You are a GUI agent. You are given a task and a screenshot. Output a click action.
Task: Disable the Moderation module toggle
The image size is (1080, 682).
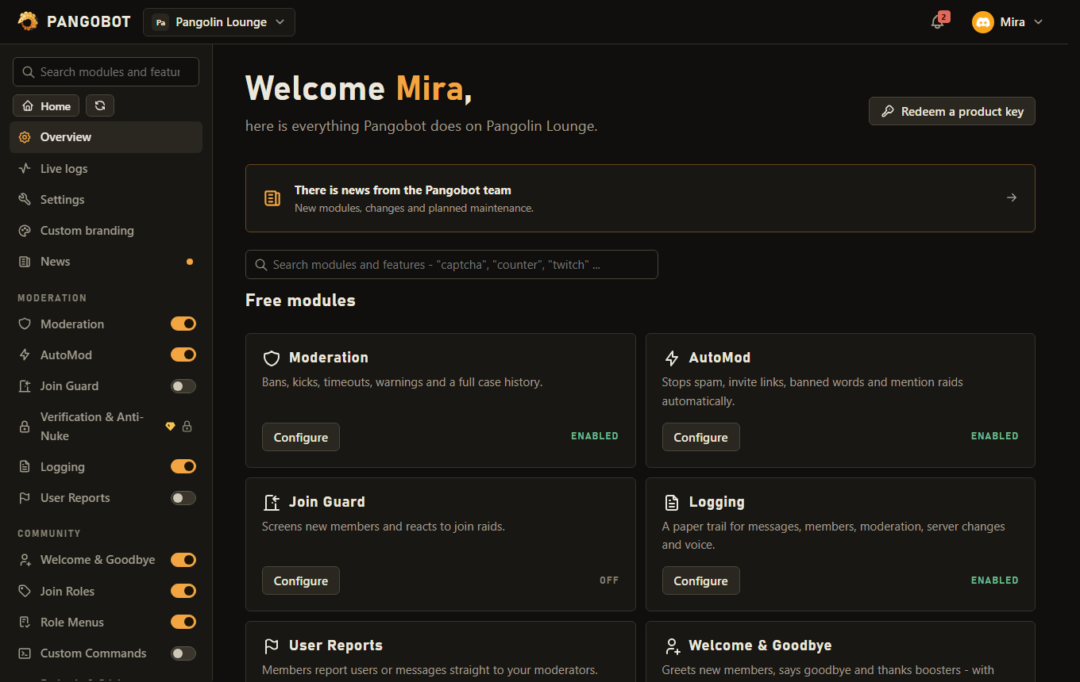pos(183,324)
